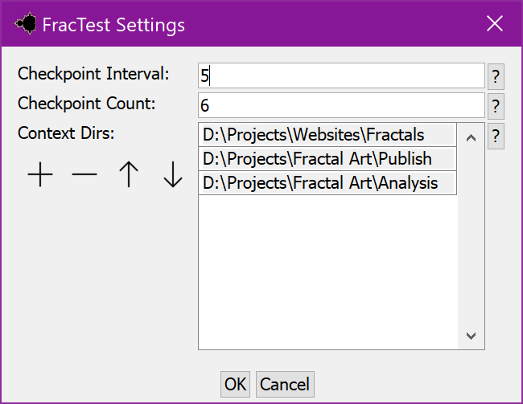
Task: Click the Mandelbrot icon in title bar
Action: point(26,23)
